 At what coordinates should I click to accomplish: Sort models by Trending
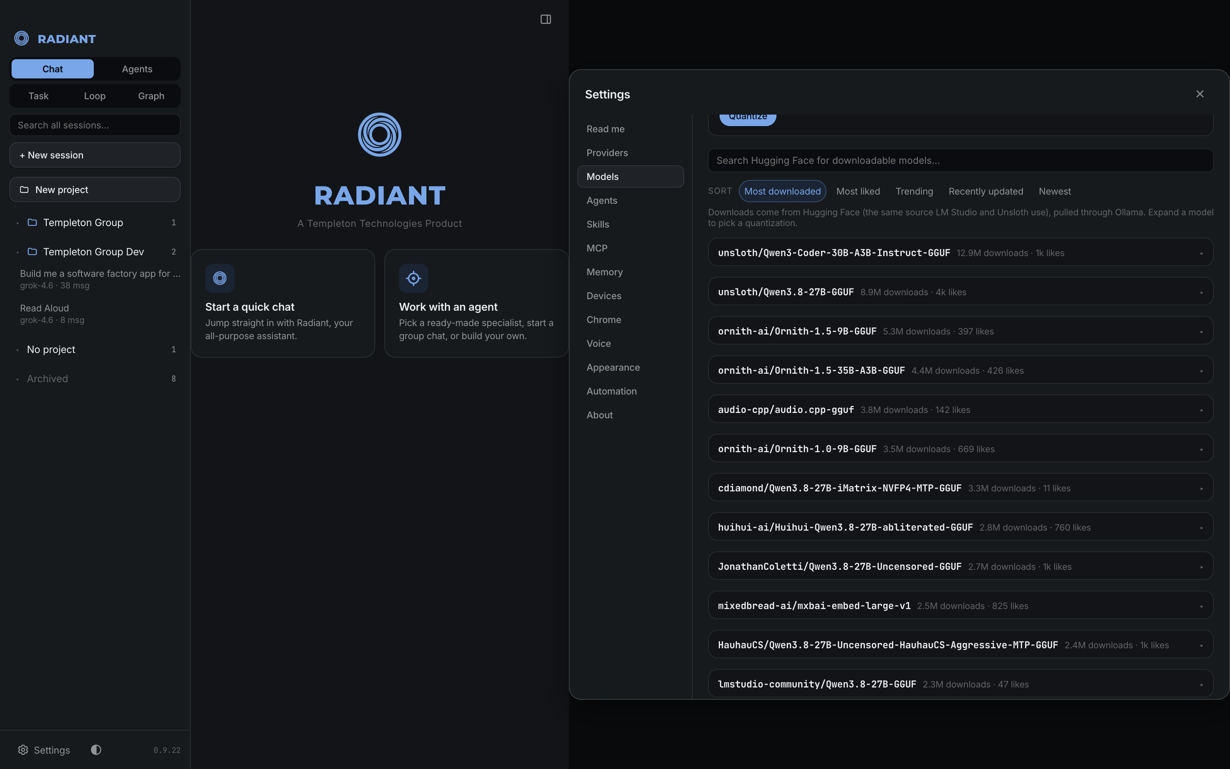point(914,191)
